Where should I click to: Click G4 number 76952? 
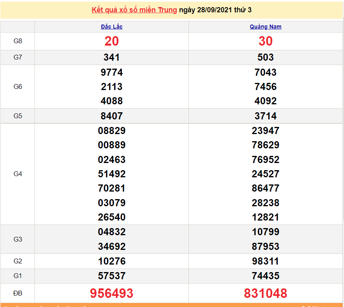(265, 159)
